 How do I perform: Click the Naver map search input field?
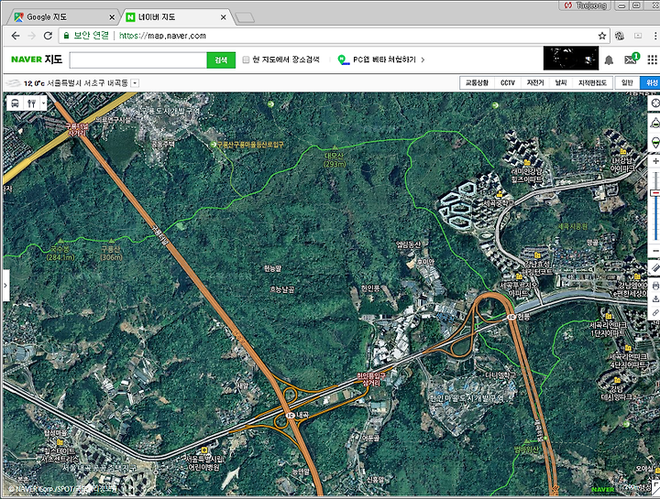(x=138, y=60)
